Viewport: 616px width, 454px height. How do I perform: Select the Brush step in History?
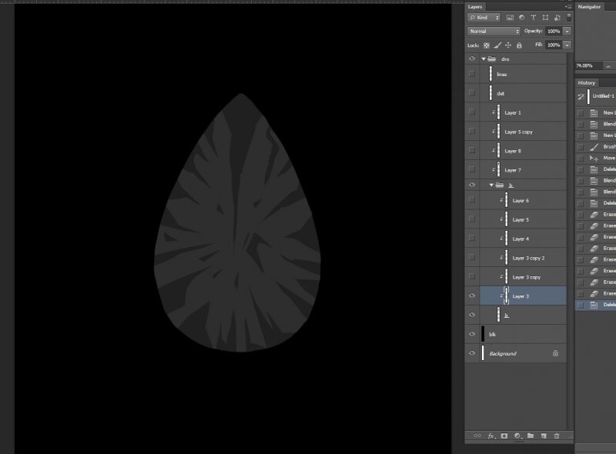(x=608, y=146)
